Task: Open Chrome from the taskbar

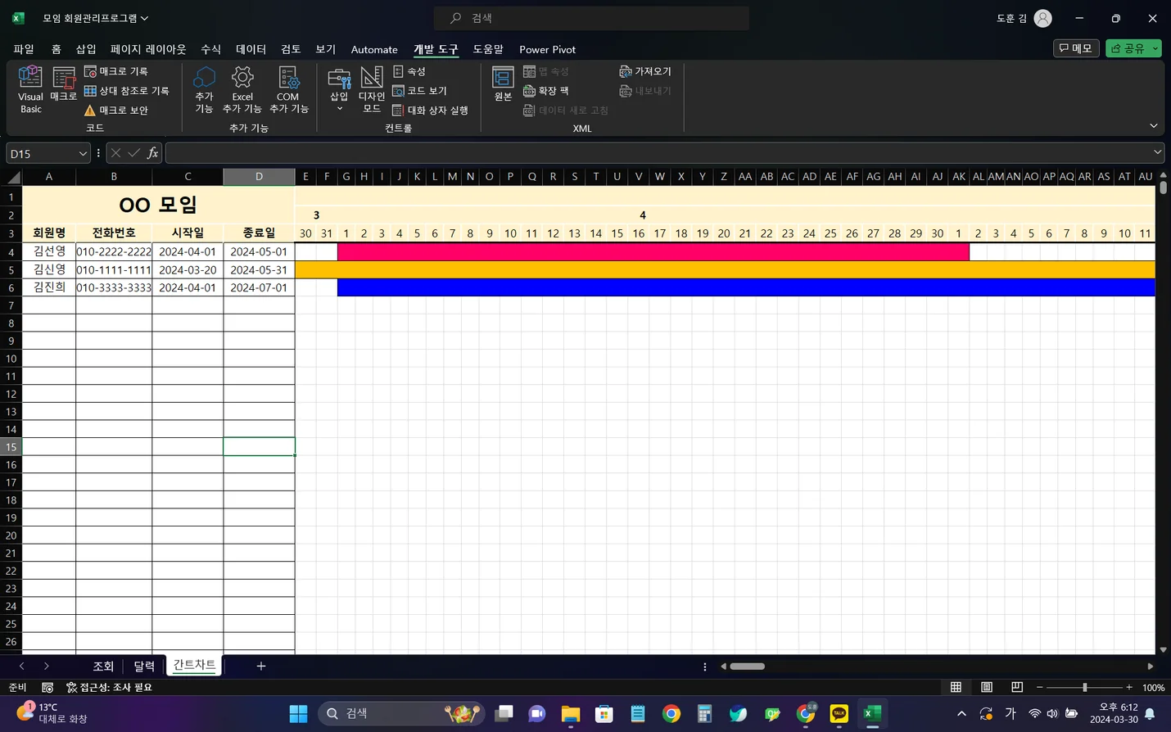Action: click(671, 713)
